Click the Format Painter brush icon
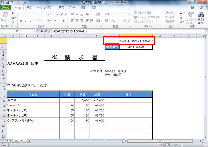 pyautogui.click(x=12, y=22)
